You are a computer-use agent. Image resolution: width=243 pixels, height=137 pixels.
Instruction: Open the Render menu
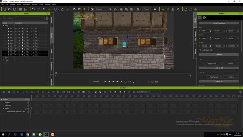tap(35, 5)
